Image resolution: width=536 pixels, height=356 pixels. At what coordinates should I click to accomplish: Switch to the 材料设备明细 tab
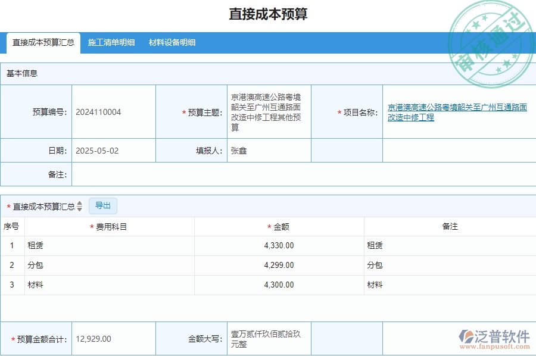pos(172,42)
